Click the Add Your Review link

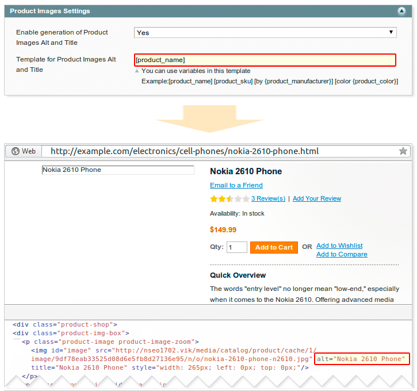pos(316,198)
